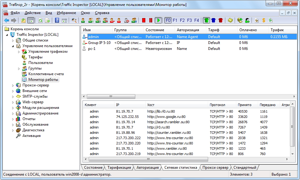Viewport: 300px width, 180px height.
Task: Switch to the Прокси сервер tab
Action: click(215, 168)
